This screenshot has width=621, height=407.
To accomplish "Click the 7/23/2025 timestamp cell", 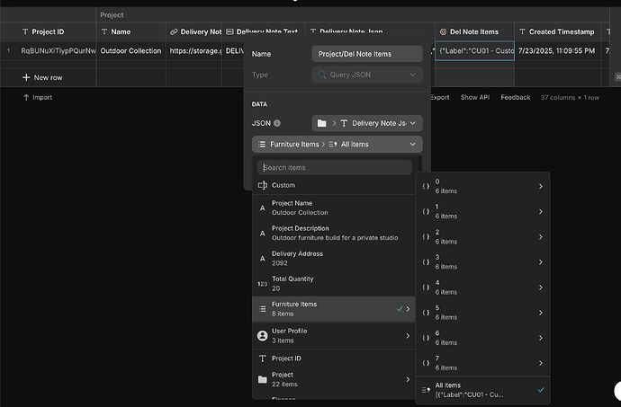I will pos(557,50).
